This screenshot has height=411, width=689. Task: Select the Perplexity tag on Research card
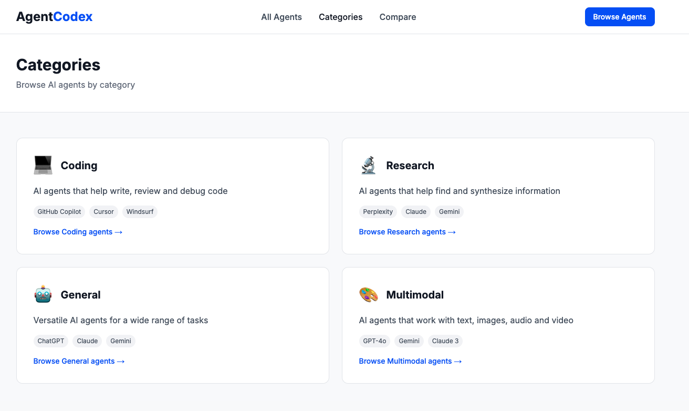point(378,211)
